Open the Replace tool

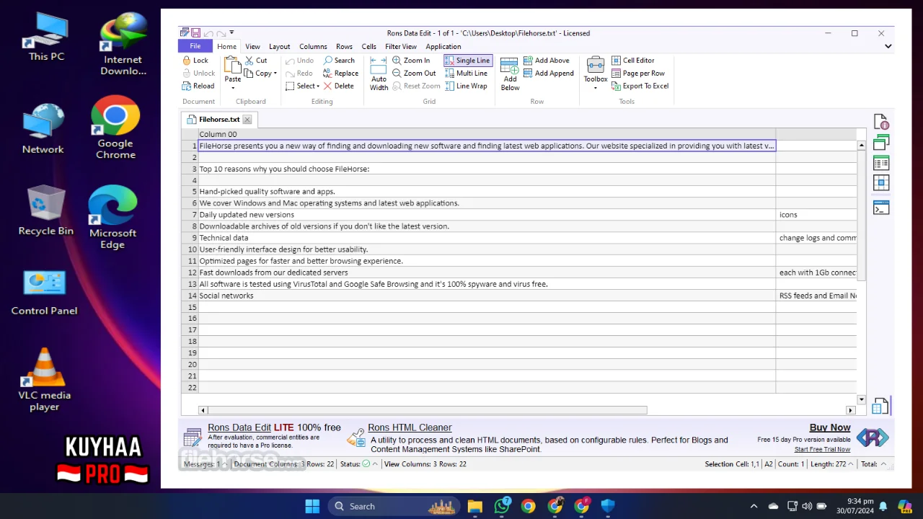[341, 73]
